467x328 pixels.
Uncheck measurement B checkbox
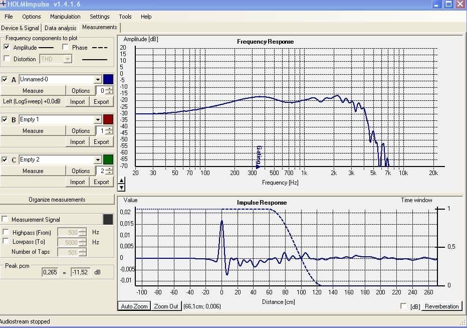pyautogui.click(x=5, y=119)
